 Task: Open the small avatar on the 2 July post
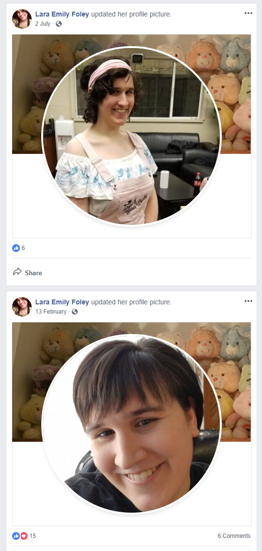tap(22, 18)
